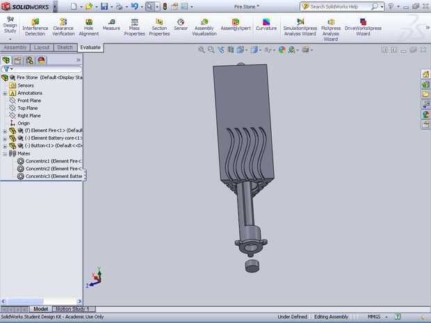Open an existing file
Image resolution: width=431 pixels, height=323 pixels.
click(89, 6)
